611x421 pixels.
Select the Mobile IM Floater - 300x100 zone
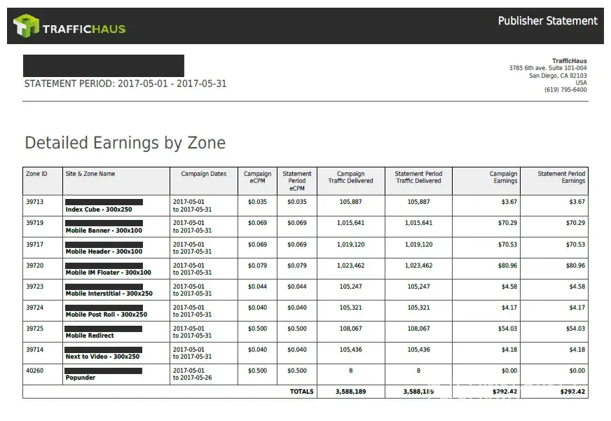point(108,272)
